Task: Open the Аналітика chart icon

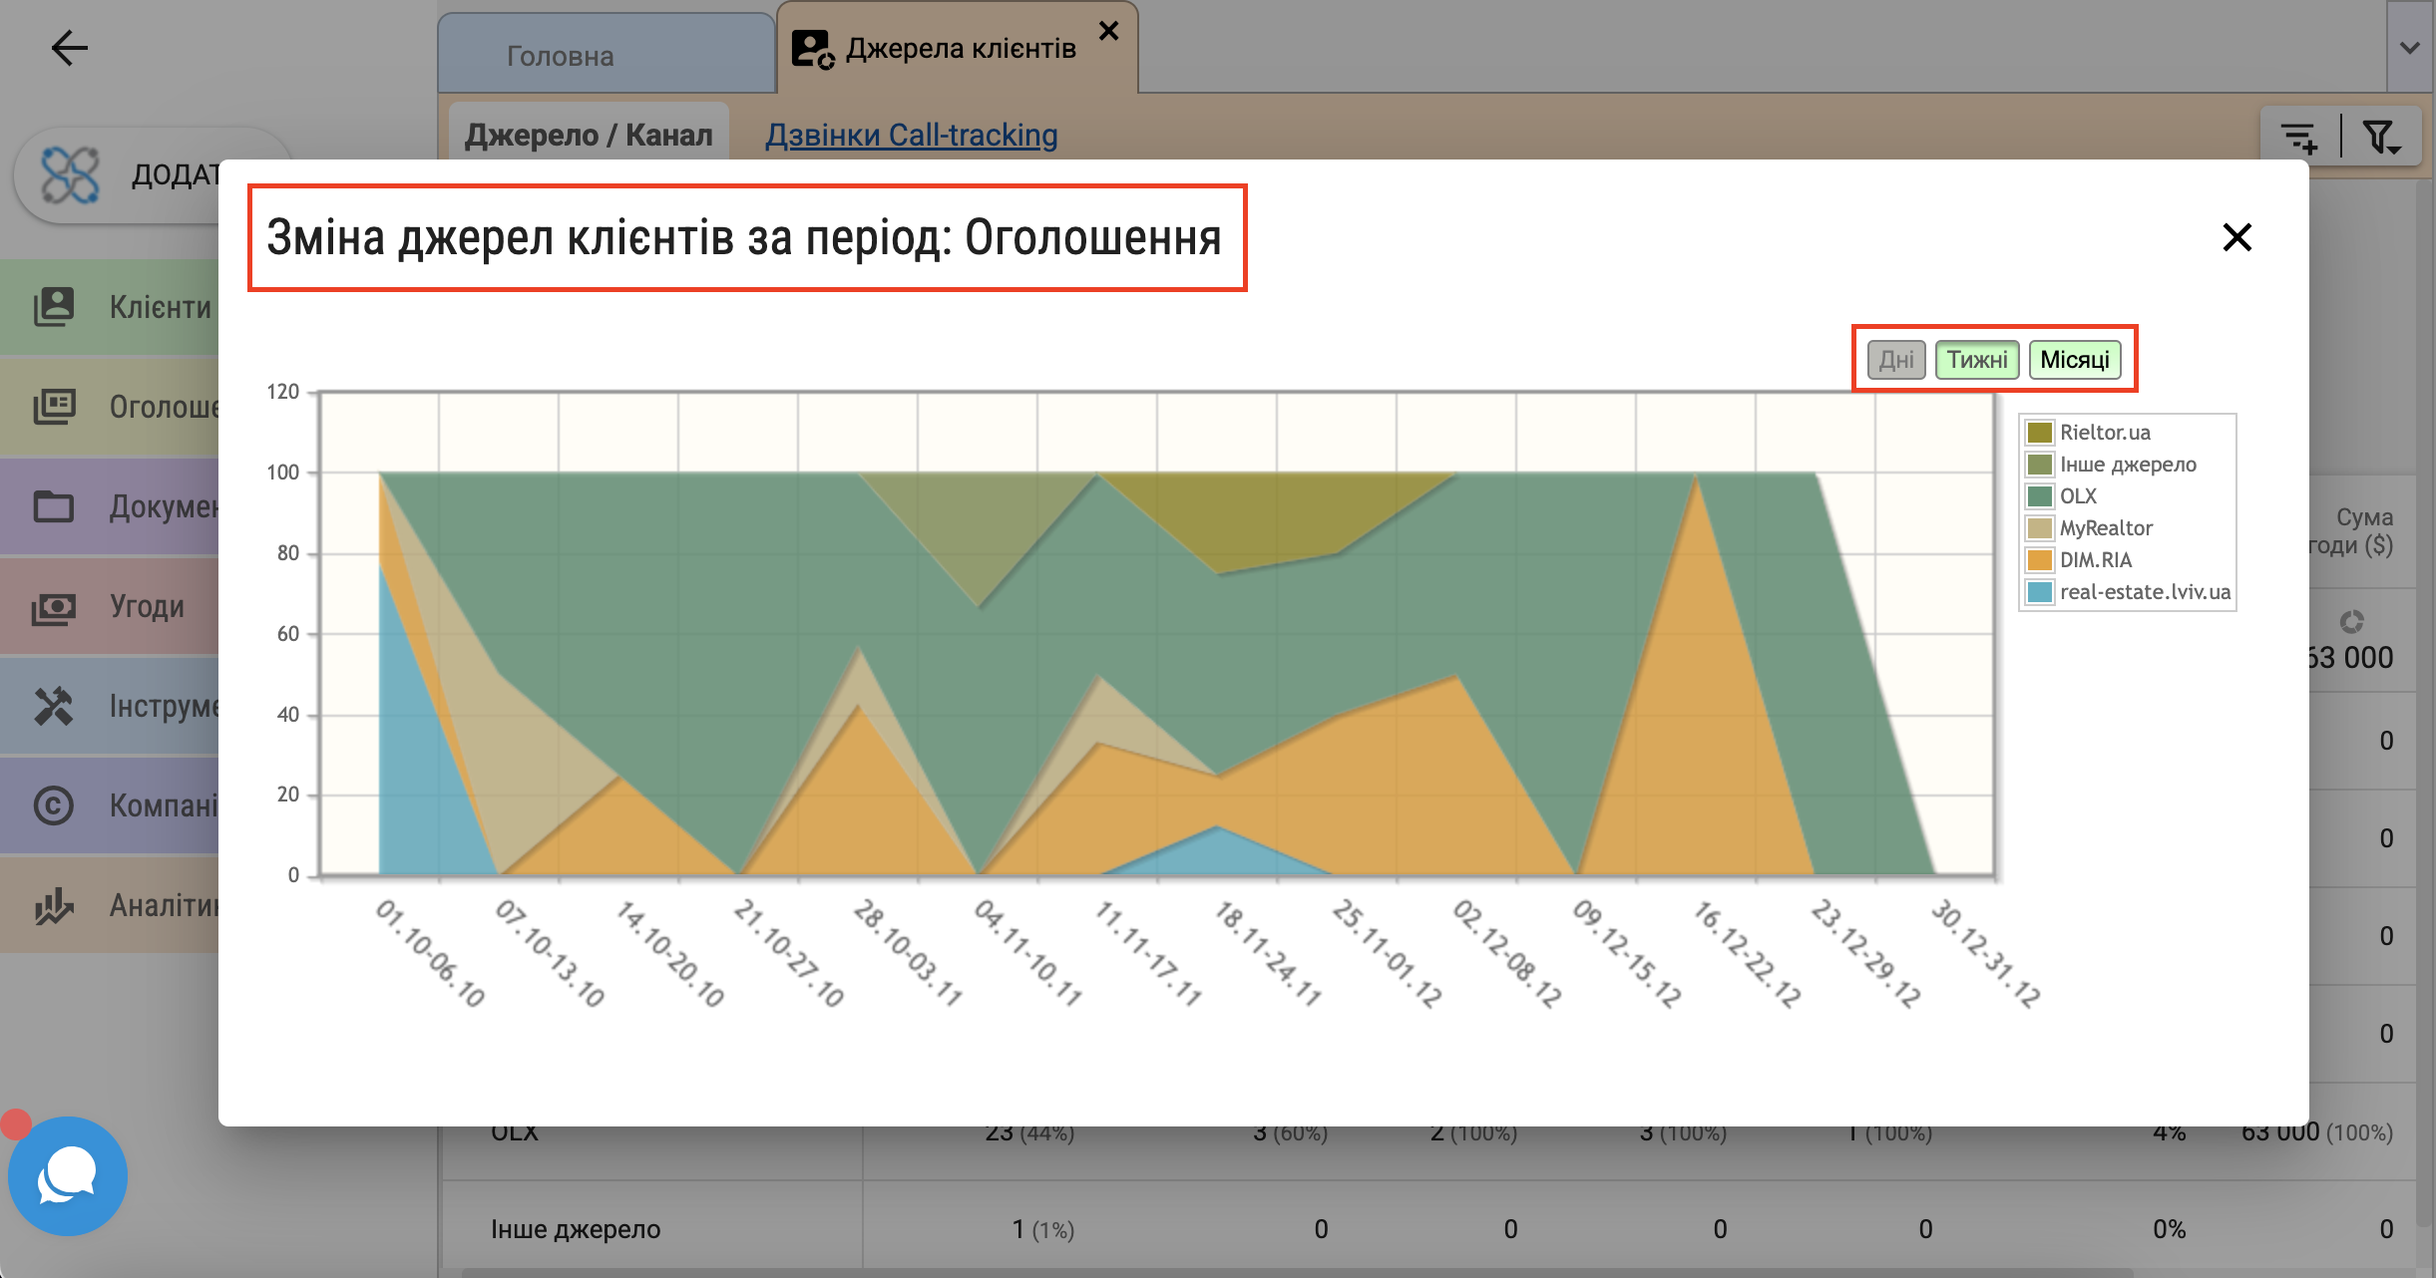Action: coord(54,905)
